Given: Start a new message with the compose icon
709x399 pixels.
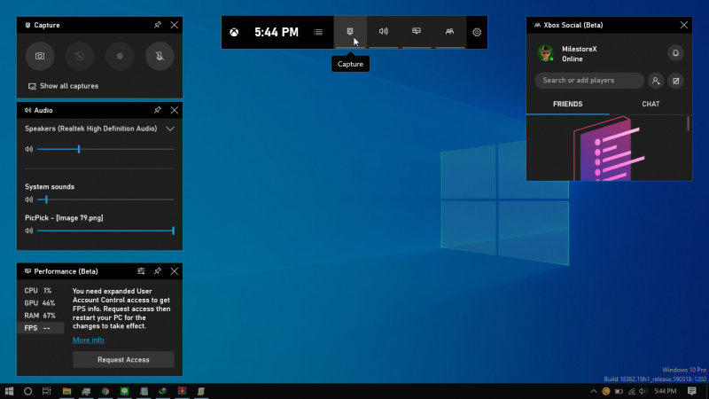Looking at the screenshot, I should tap(676, 81).
